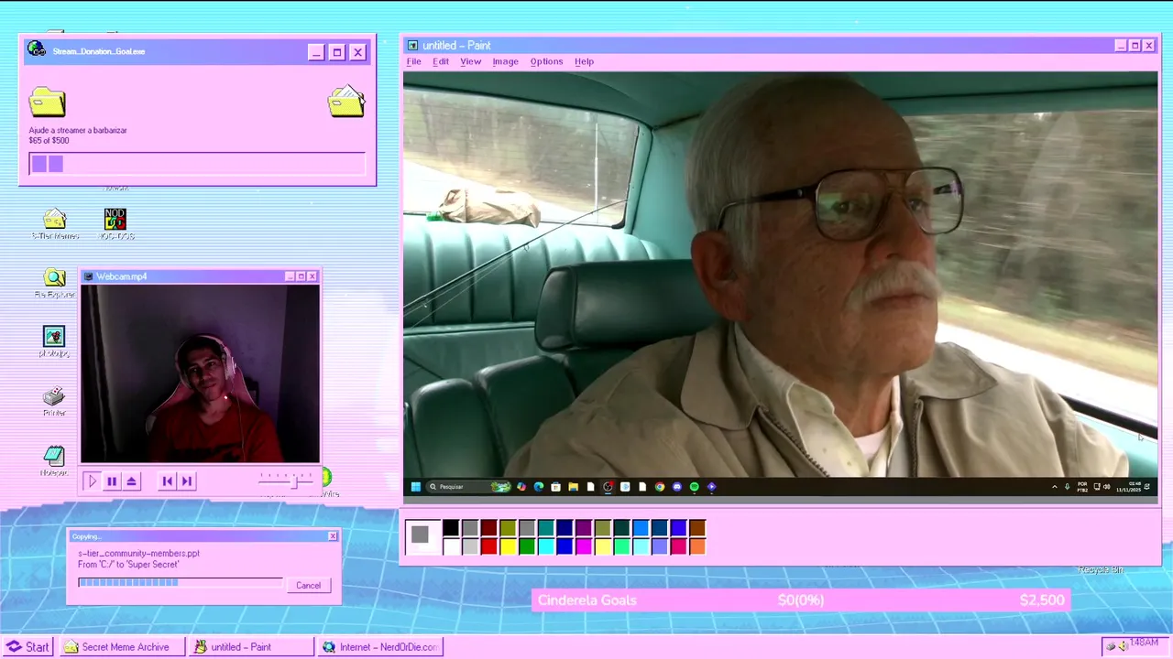The height and width of the screenshot is (659, 1173).
Task: Click the closed folder icon in Stream_Donation_Goal window
Action: pos(47,102)
